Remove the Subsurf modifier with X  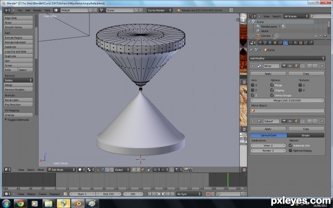coord(322,121)
